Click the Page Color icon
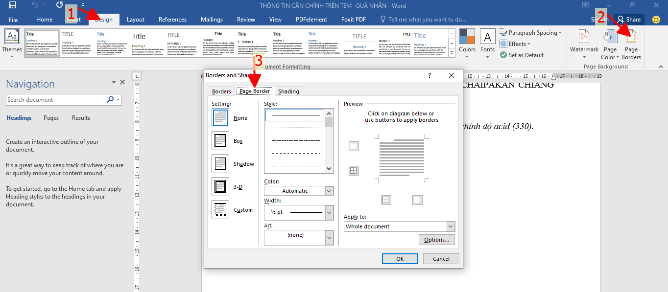The width and height of the screenshot is (668, 292). point(610,37)
